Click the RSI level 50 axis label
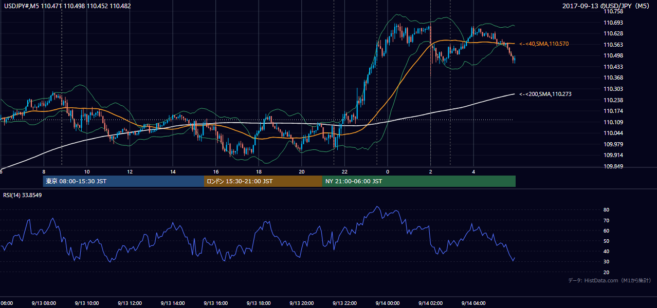This screenshot has width=657, height=308. pos(607,241)
